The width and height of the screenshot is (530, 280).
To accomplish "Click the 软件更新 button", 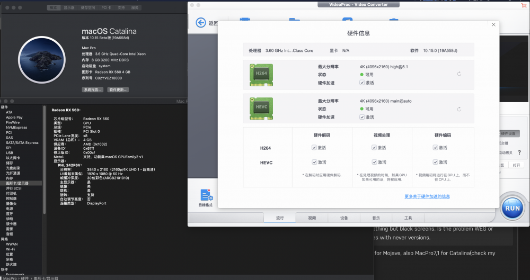I will [118, 89].
